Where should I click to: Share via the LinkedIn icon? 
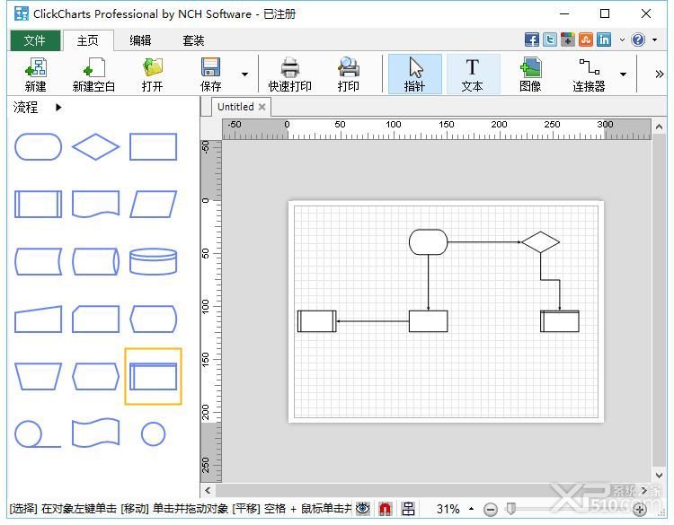(604, 39)
